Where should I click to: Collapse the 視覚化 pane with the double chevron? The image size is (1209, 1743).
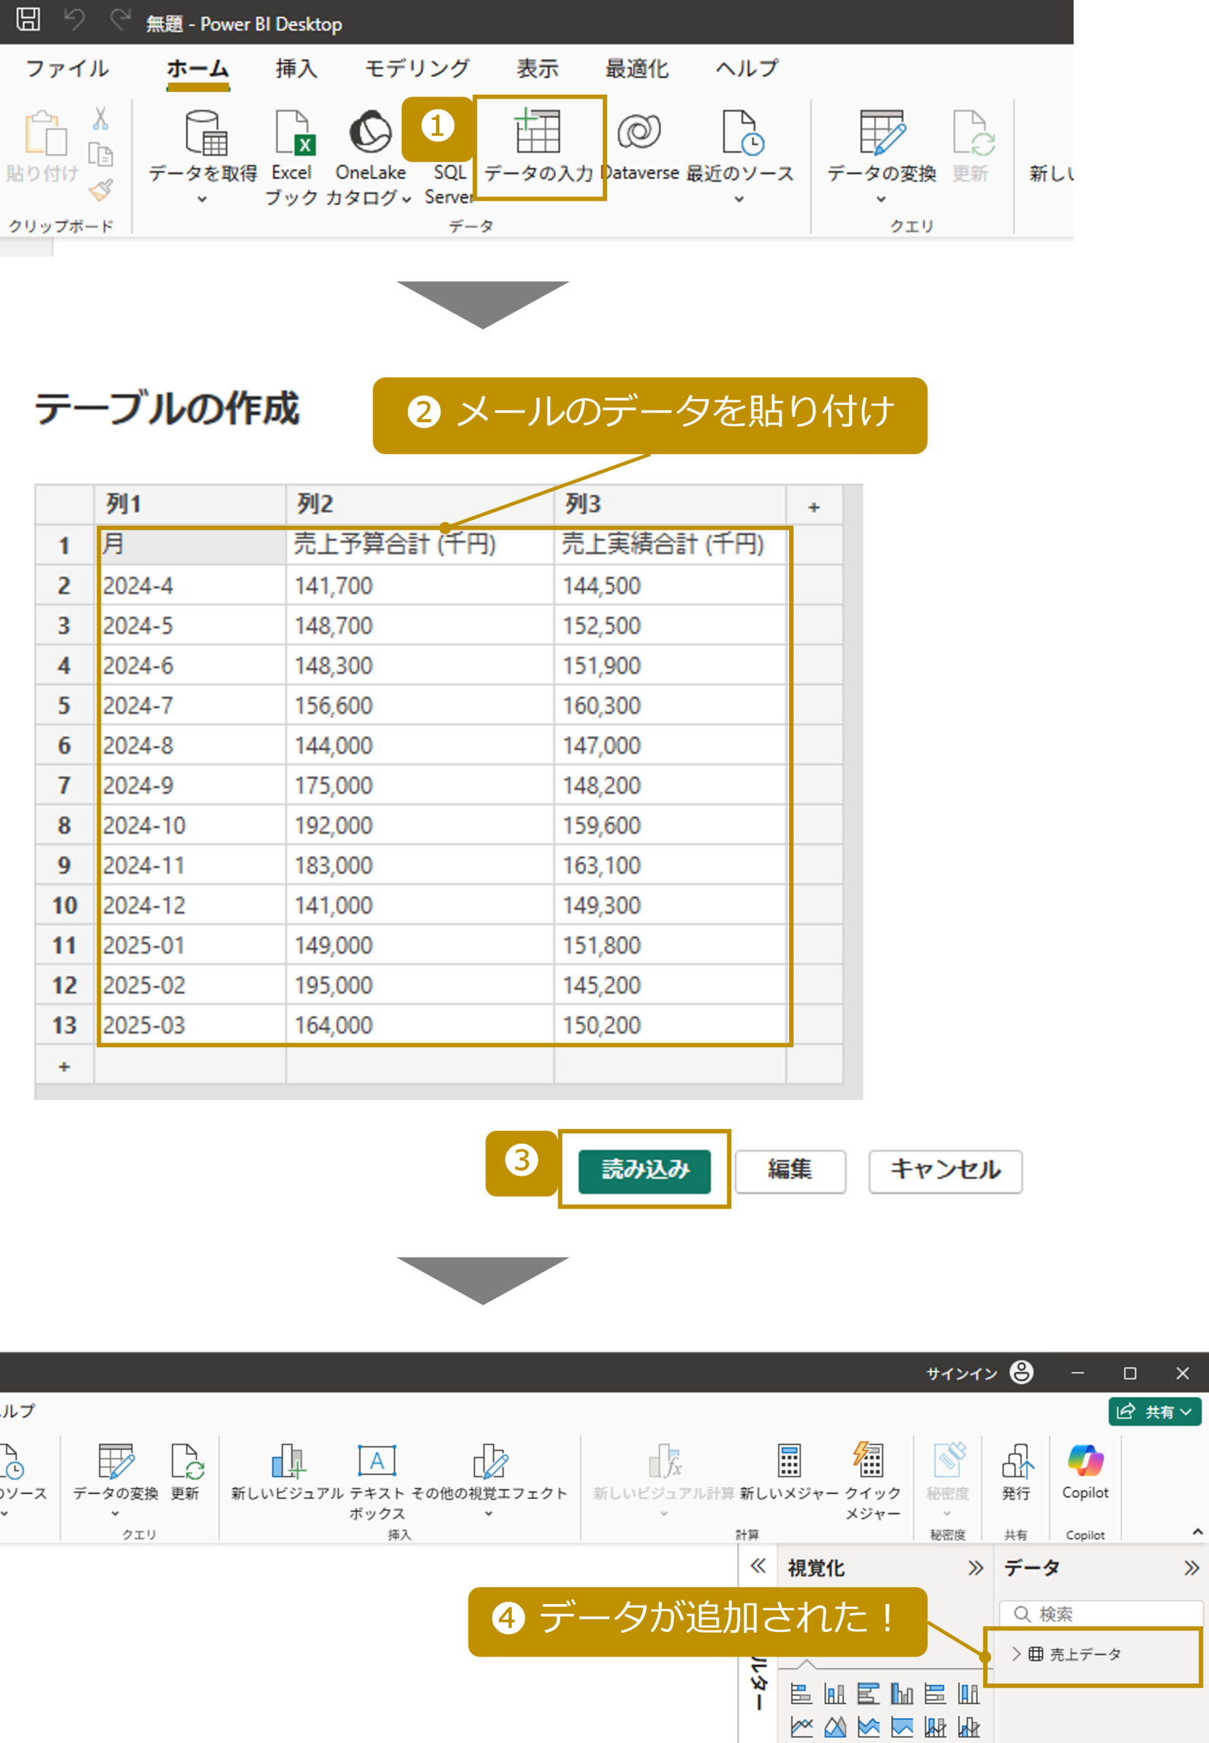pyautogui.click(x=975, y=1567)
